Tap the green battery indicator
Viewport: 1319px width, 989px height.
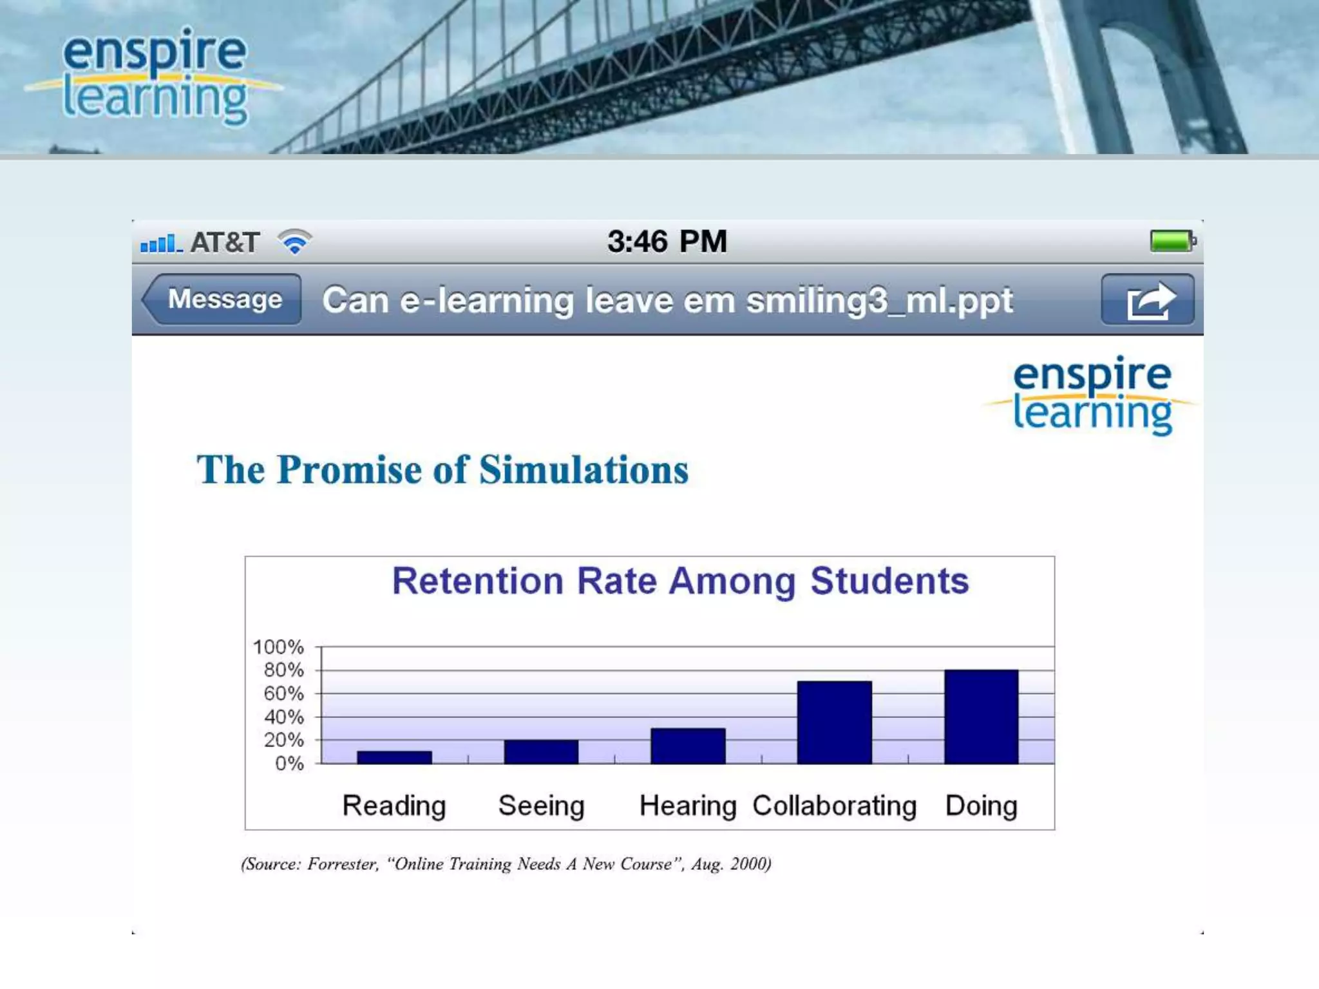pyautogui.click(x=1172, y=241)
